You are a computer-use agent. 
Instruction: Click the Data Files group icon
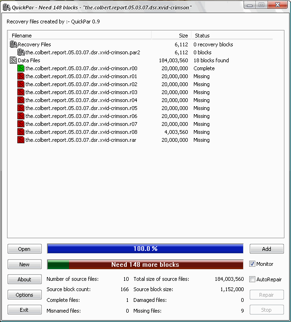point(14,60)
